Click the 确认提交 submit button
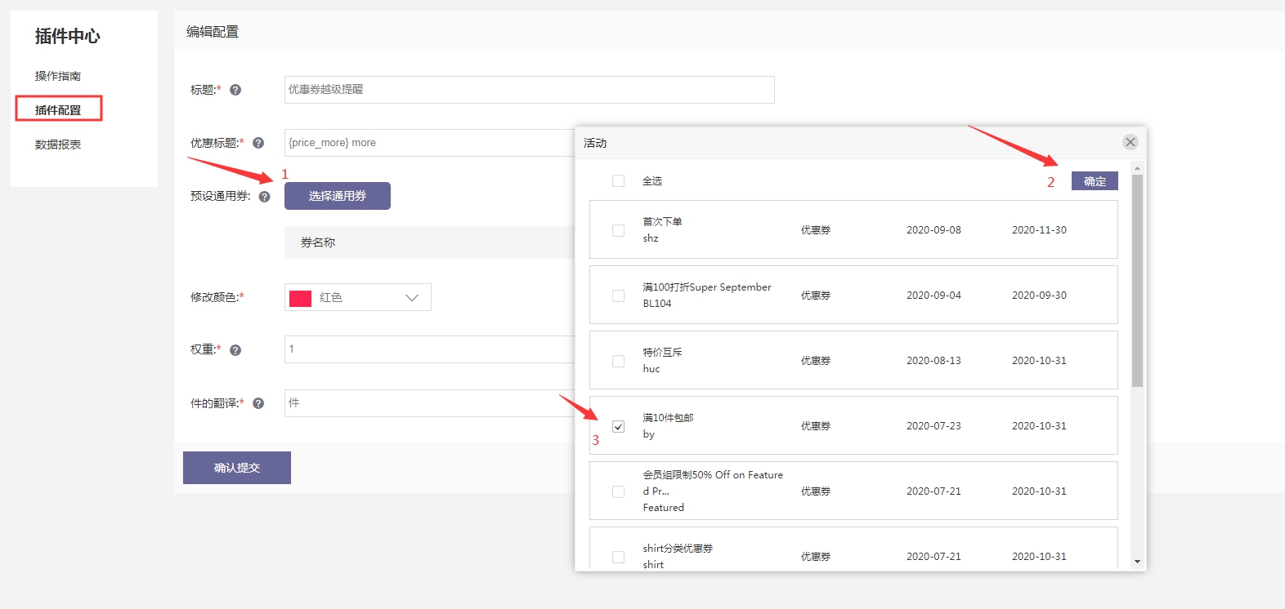This screenshot has height=609, width=1285. [237, 468]
